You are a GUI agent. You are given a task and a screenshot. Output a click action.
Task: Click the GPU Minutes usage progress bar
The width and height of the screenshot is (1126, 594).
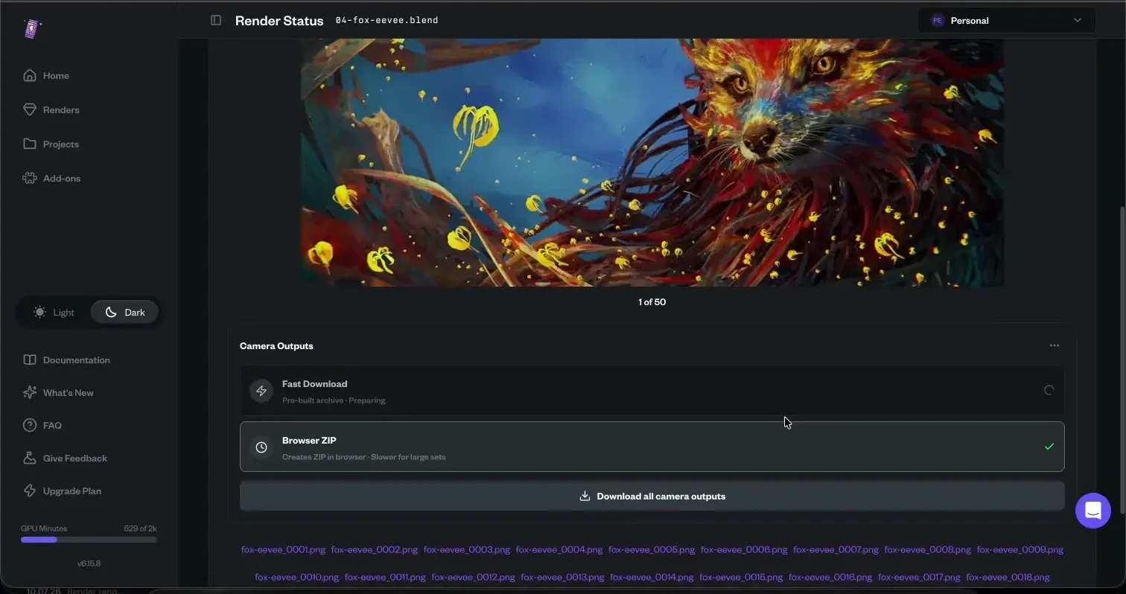point(89,540)
